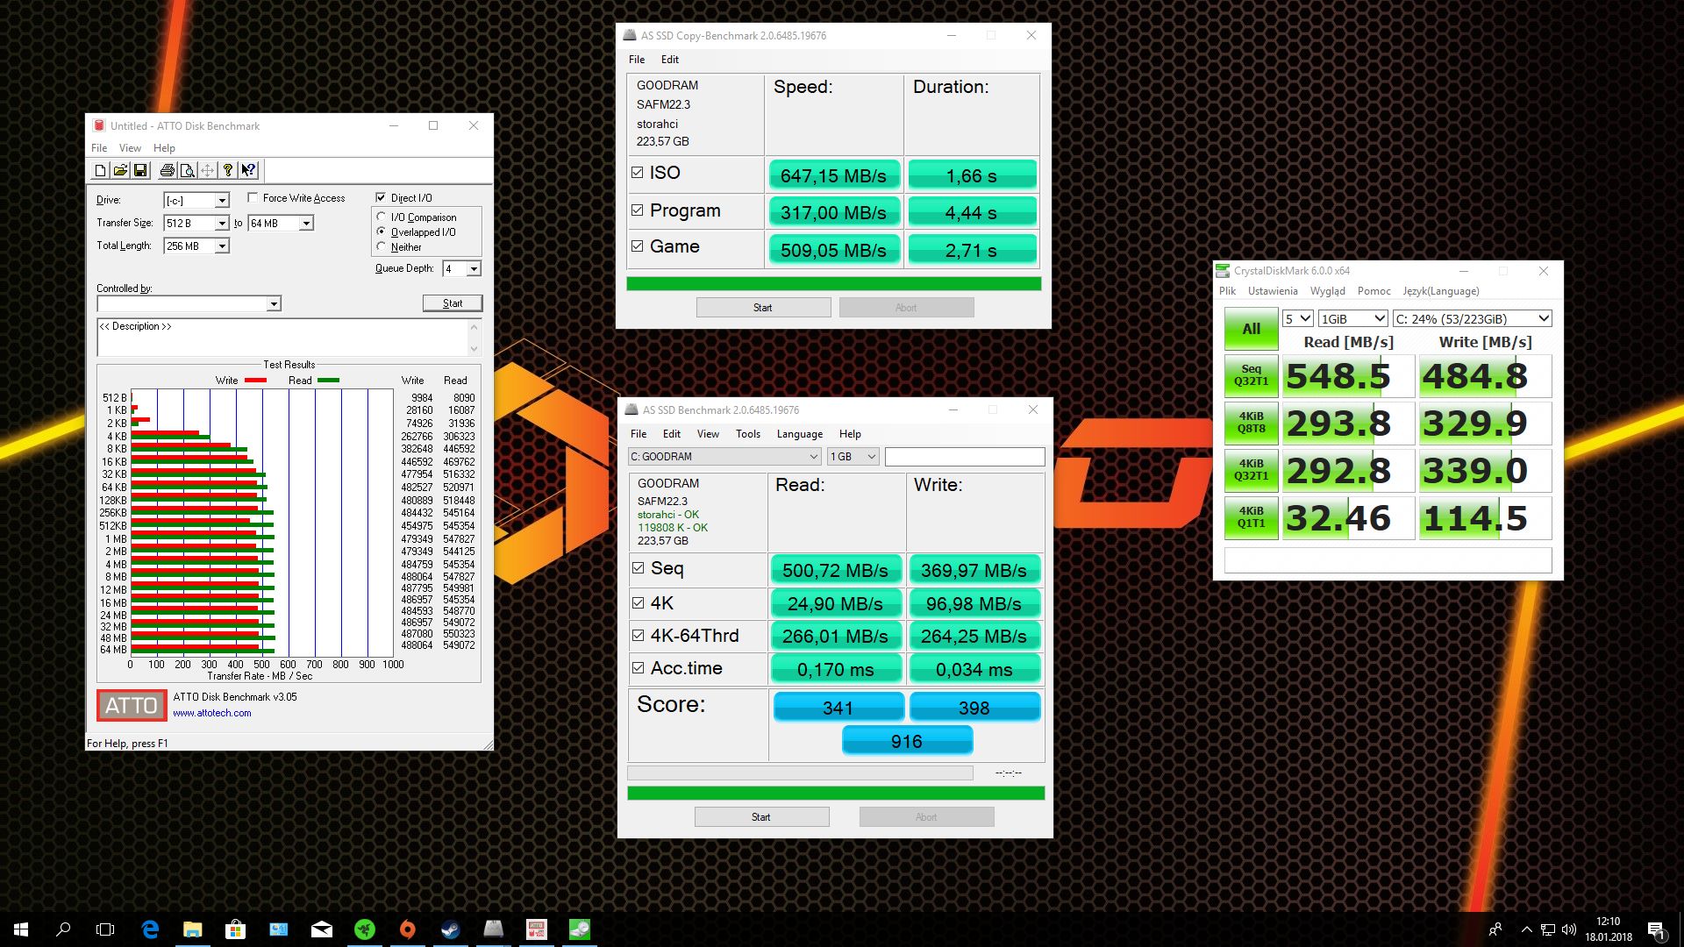
Task: Click the yellow question mark About icon
Action: (228, 170)
